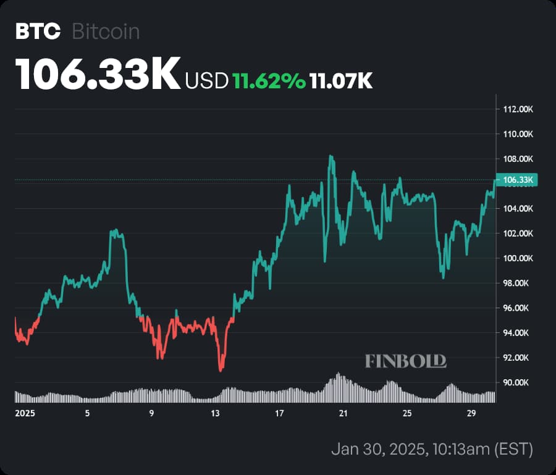Click the 94.00K price axis label

coord(518,333)
